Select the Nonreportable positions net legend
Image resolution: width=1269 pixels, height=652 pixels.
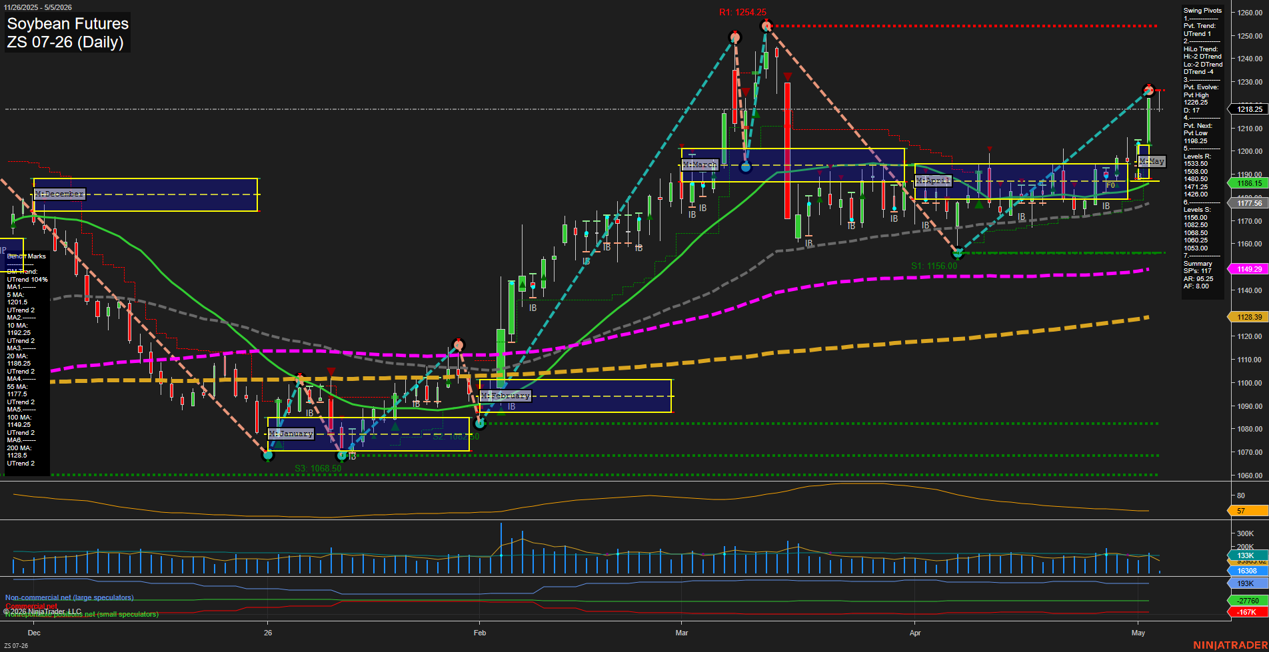(x=81, y=614)
